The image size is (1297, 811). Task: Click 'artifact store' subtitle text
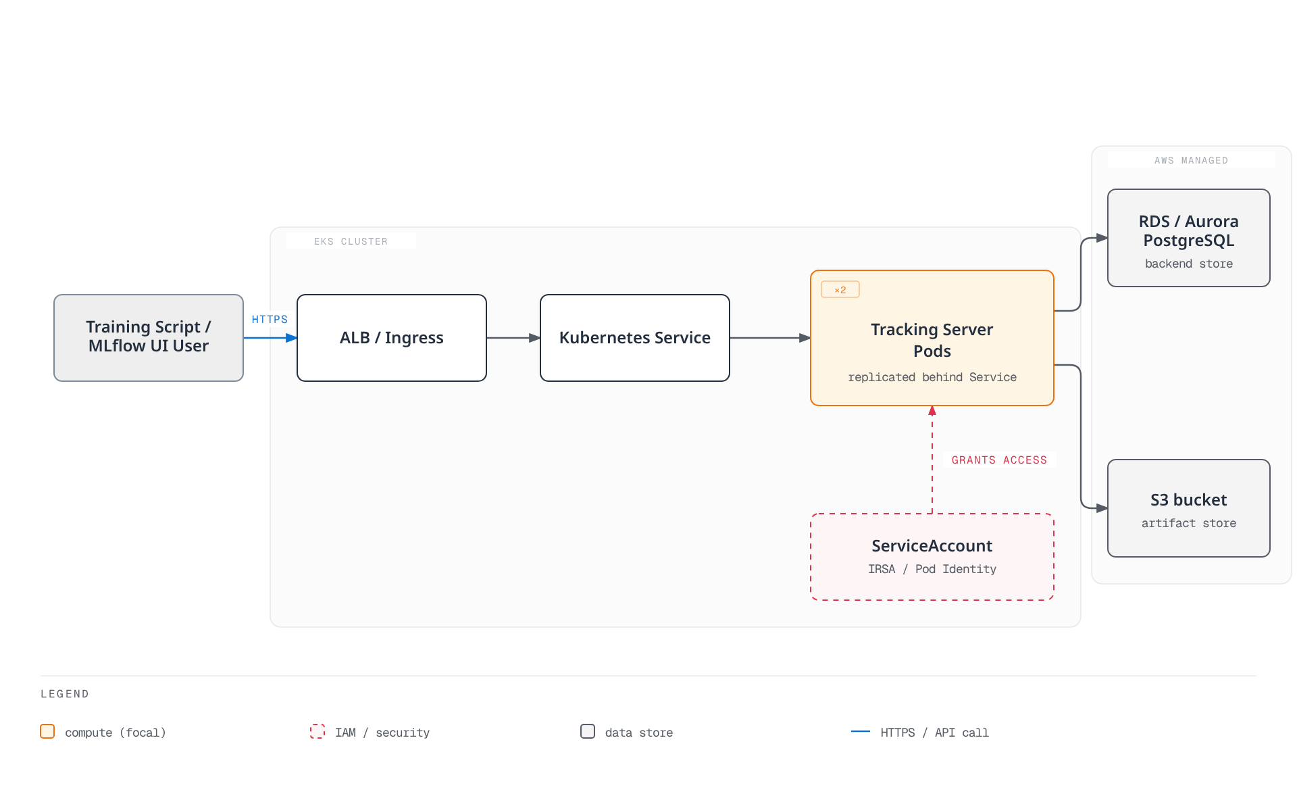1189,523
